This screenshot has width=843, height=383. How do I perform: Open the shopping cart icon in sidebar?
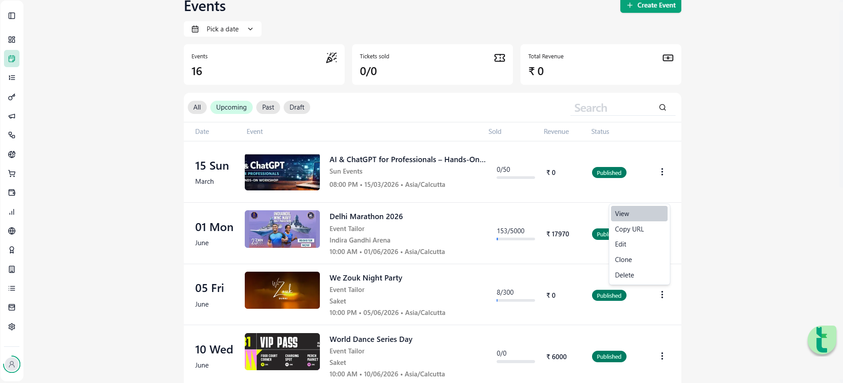pyautogui.click(x=12, y=174)
